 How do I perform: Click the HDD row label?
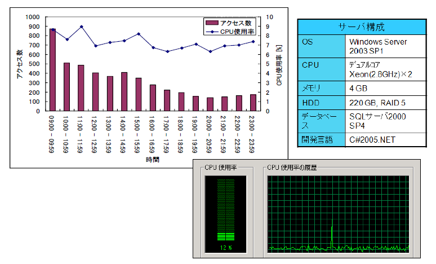click(x=322, y=103)
